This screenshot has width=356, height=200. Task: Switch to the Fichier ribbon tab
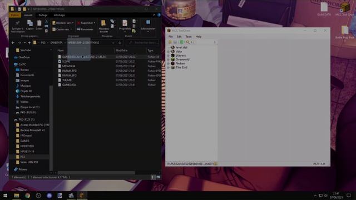click(x=15, y=15)
